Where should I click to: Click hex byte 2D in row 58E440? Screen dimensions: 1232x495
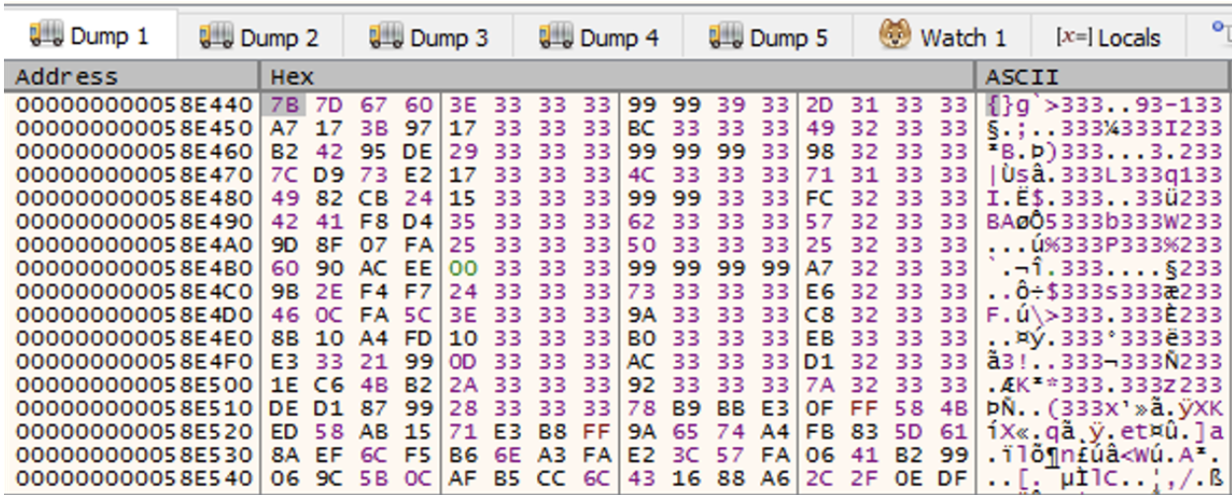tap(819, 105)
